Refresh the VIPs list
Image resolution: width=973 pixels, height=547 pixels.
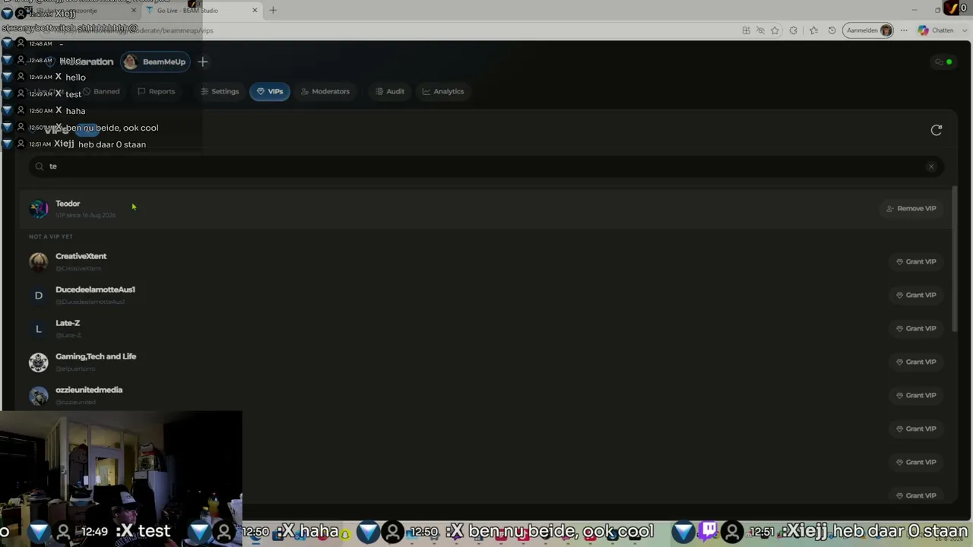point(937,130)
